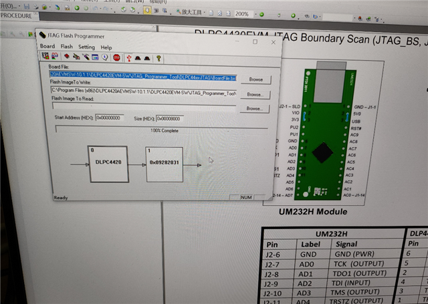Click the blue window icon in JTAG toolbar
This screenshot has width=428, height=304.
(x=95, y=57)
